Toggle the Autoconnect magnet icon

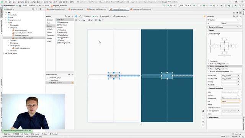click(80, 20)
